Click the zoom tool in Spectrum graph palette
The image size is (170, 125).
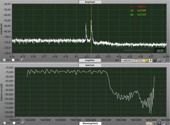coord(159,123)
